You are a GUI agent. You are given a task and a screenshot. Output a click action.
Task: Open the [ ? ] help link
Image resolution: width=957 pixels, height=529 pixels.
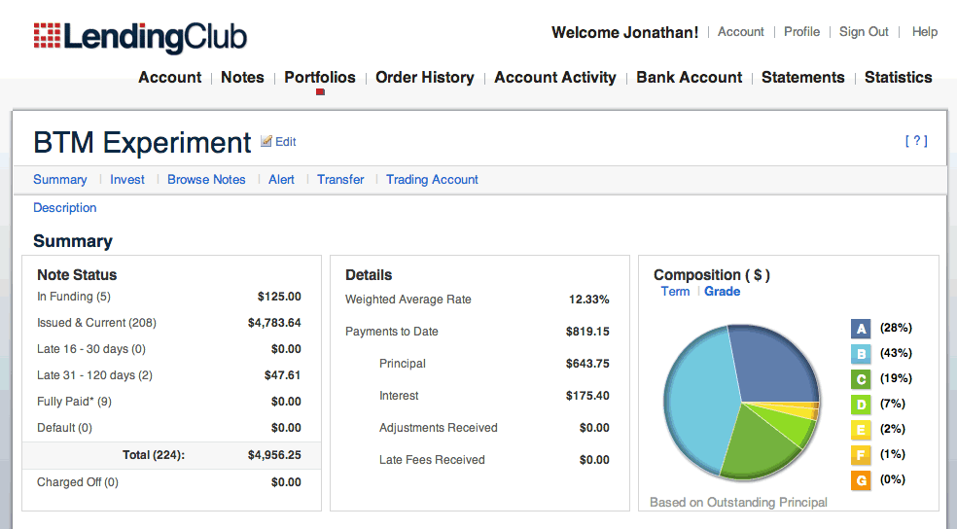click(915, 141)
